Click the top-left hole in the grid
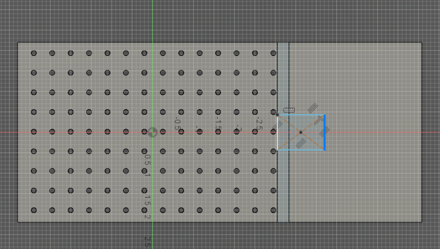 (34, 53)
